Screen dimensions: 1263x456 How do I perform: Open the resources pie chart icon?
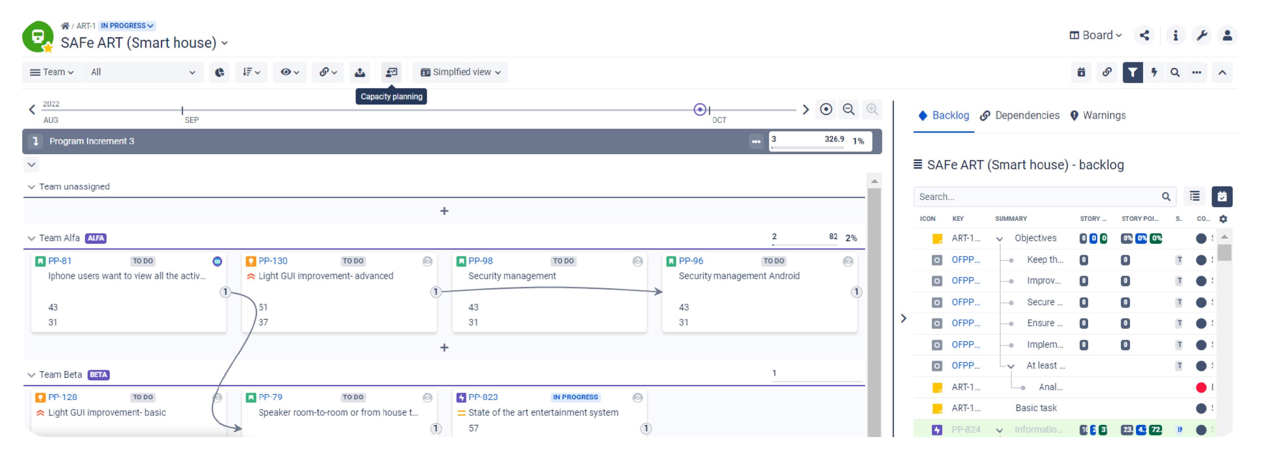coord(219,73)
